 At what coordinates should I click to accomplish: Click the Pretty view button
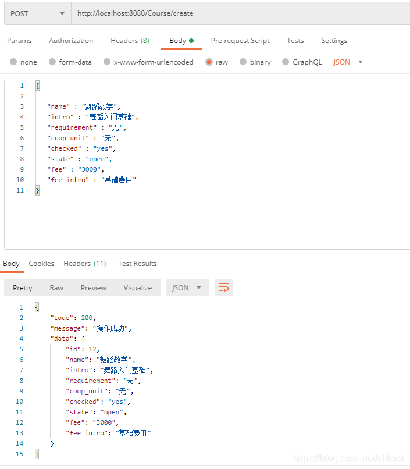click(23, 287)
